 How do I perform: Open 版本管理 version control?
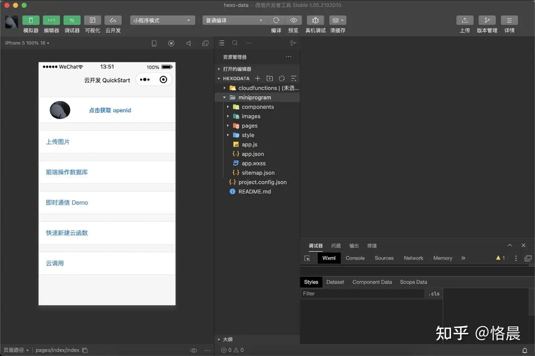487,20
